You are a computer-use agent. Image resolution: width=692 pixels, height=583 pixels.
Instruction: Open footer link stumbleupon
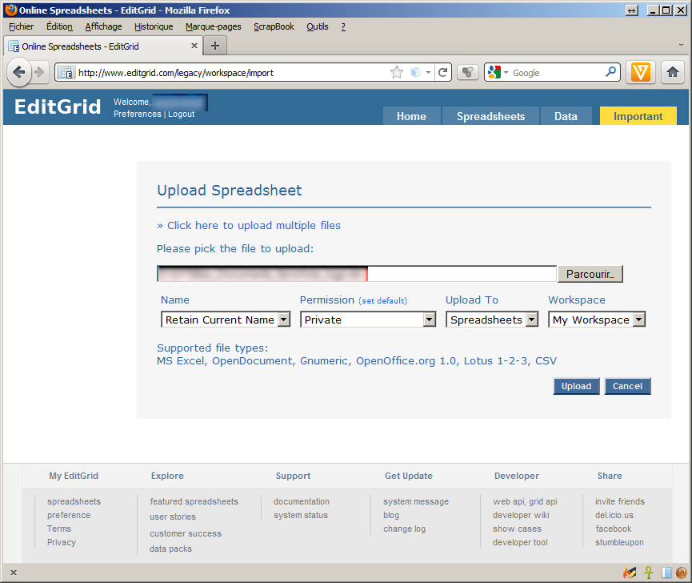tap(619, 542)
